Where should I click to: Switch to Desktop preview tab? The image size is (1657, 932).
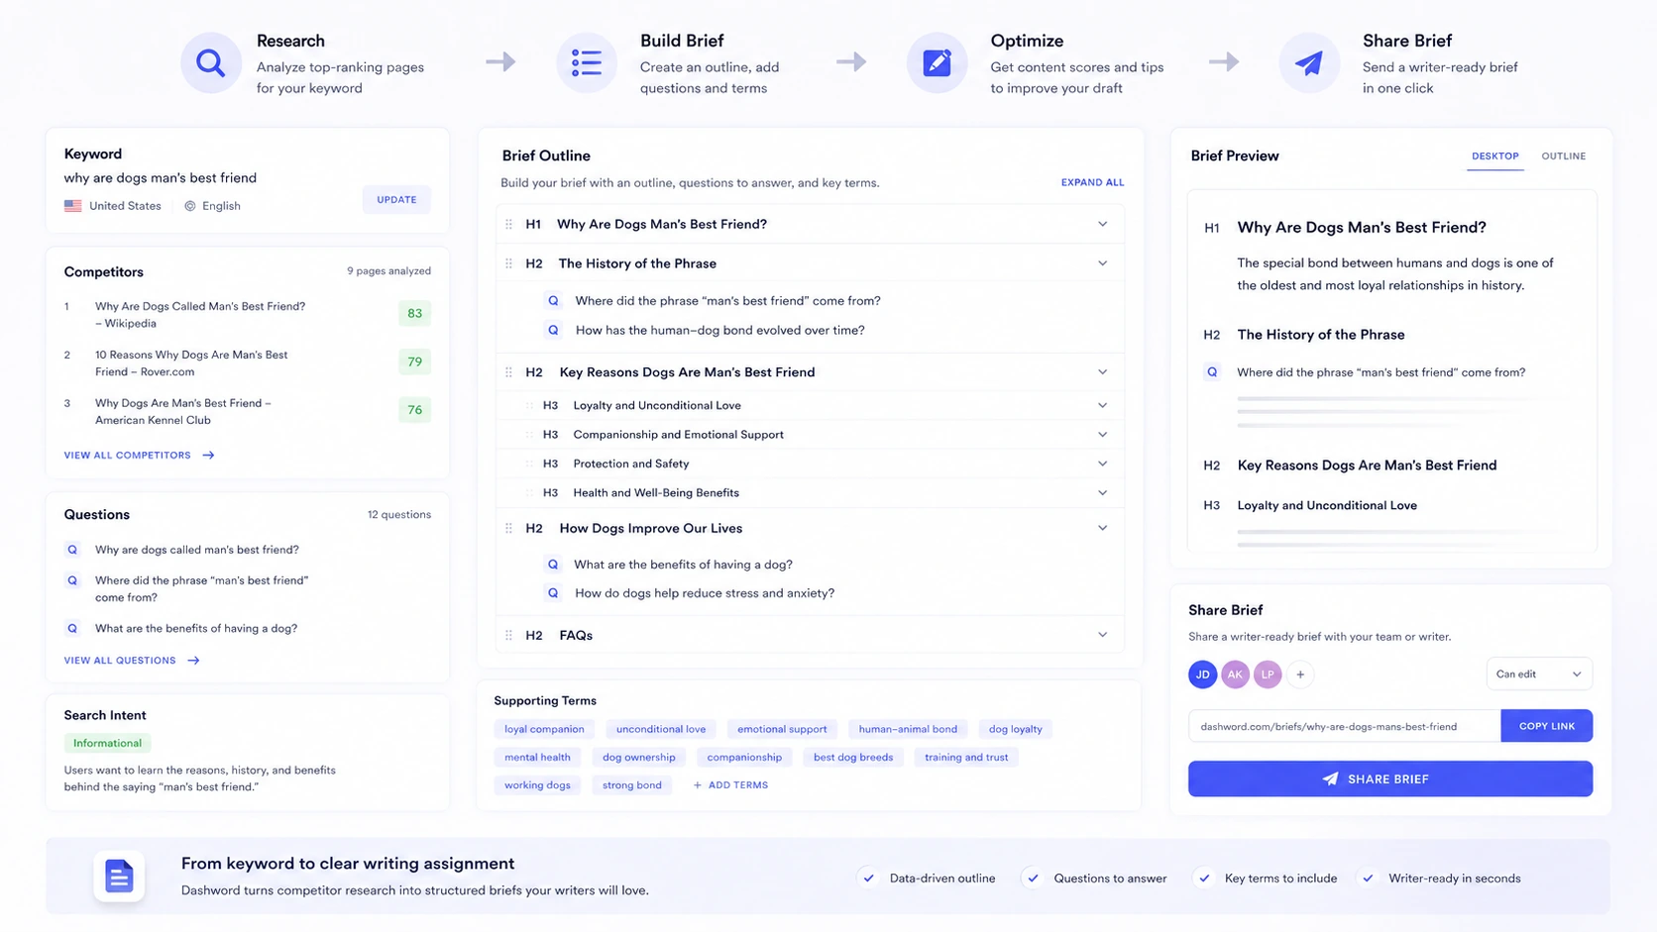coord(1494,156)
